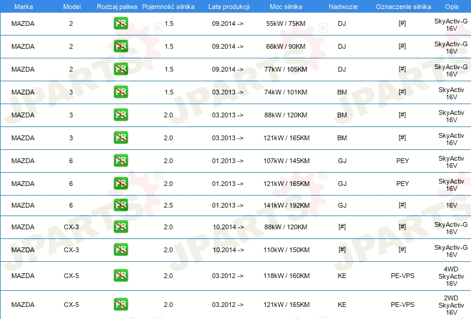Click the Model column header
Viewport: 471px width, 319px height.
coord(72,7)
